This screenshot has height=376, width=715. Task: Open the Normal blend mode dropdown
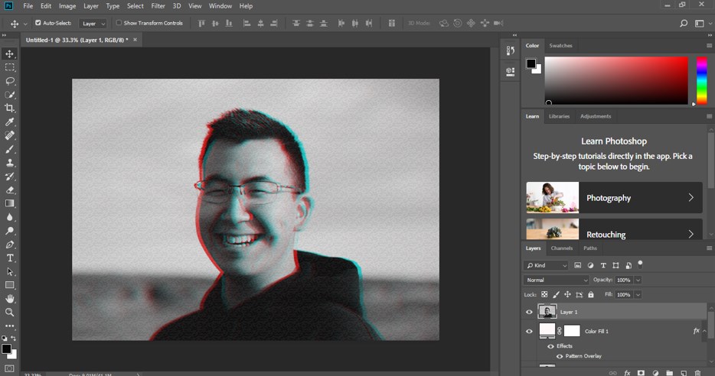coord(557,280)
